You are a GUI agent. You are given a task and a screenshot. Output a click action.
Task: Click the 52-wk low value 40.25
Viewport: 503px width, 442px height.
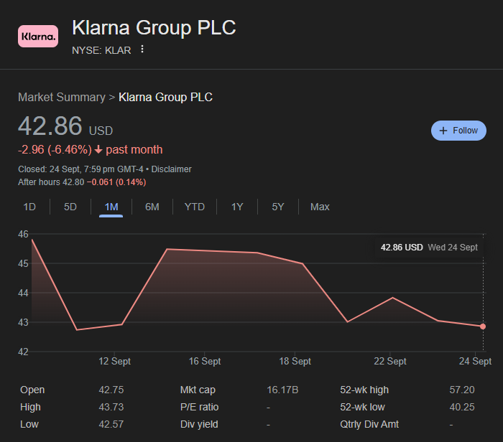pyautogui.click(x=462, y=407)
